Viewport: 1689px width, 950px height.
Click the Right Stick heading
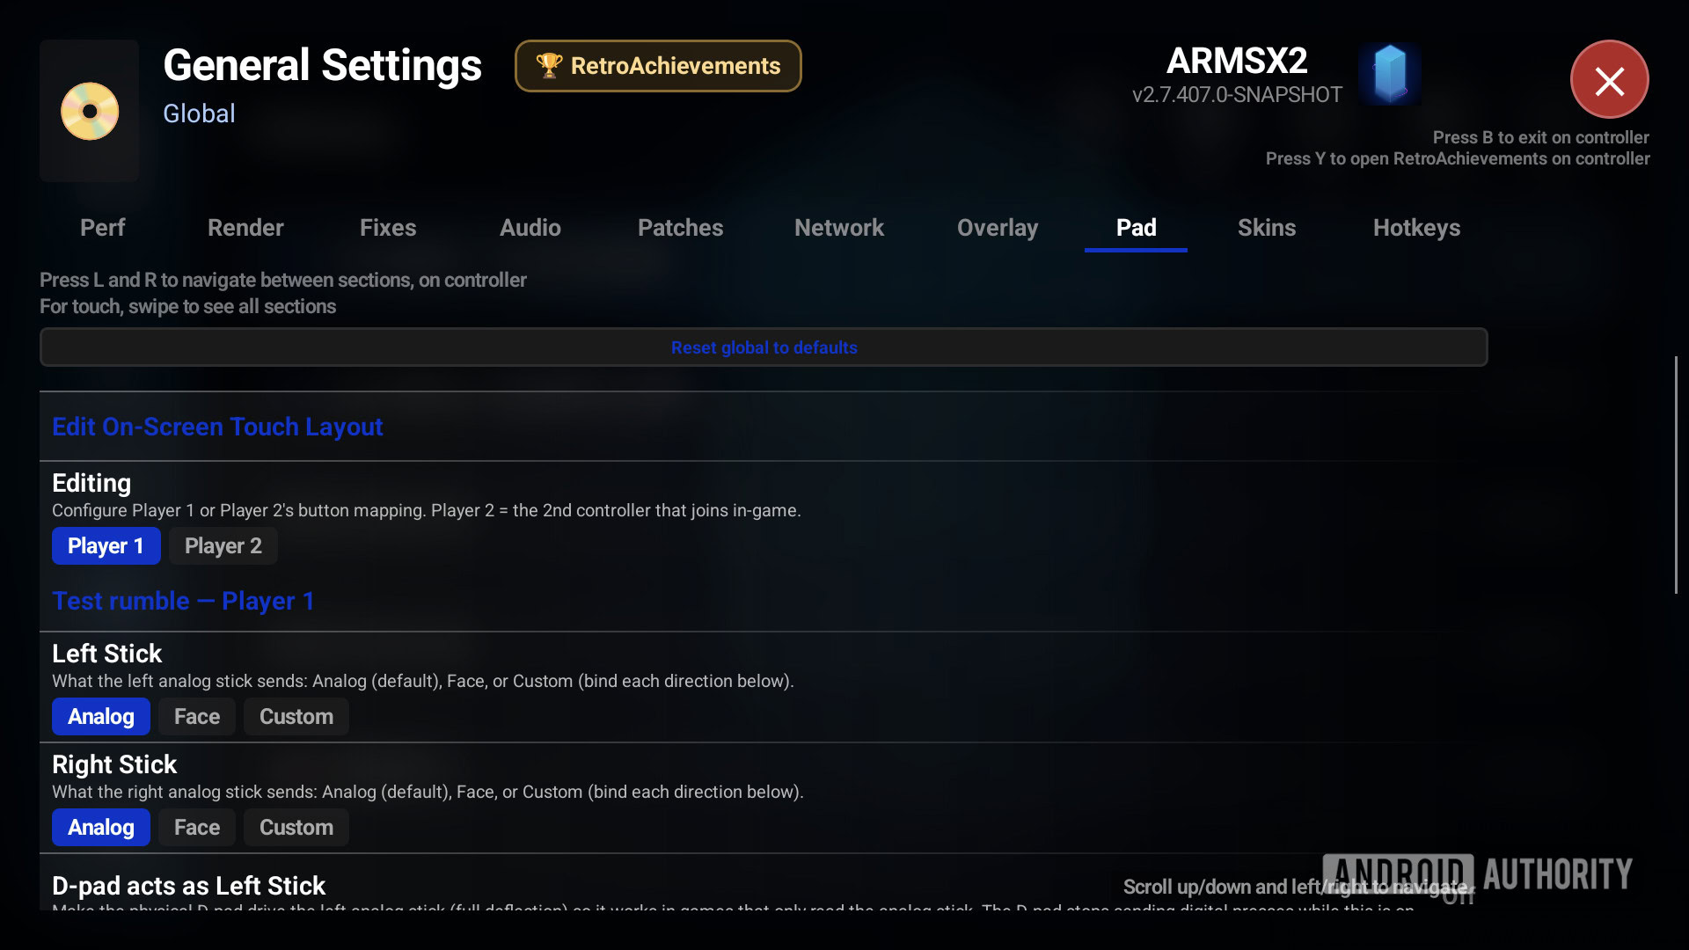[114, 764]
